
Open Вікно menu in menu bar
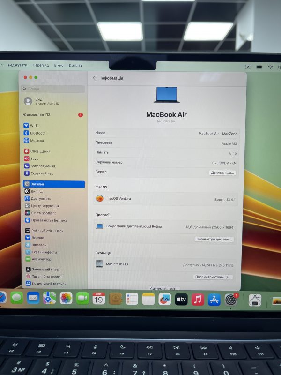pos(59,65)
